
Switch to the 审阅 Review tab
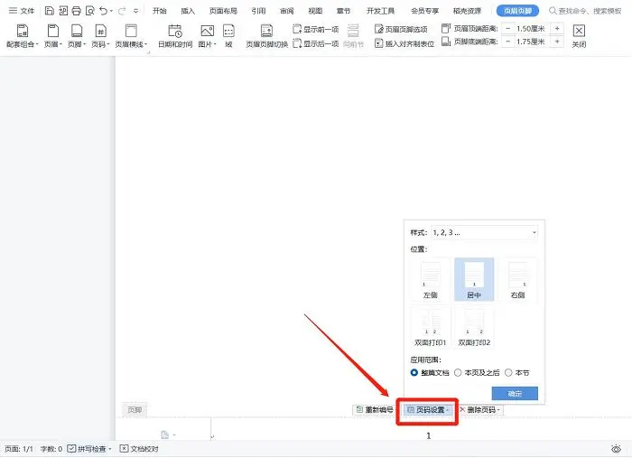click(286, 11)
